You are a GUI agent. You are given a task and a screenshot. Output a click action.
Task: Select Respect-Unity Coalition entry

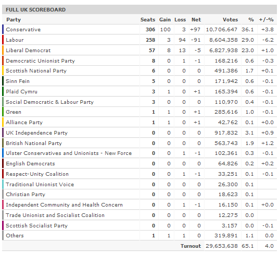37,174
